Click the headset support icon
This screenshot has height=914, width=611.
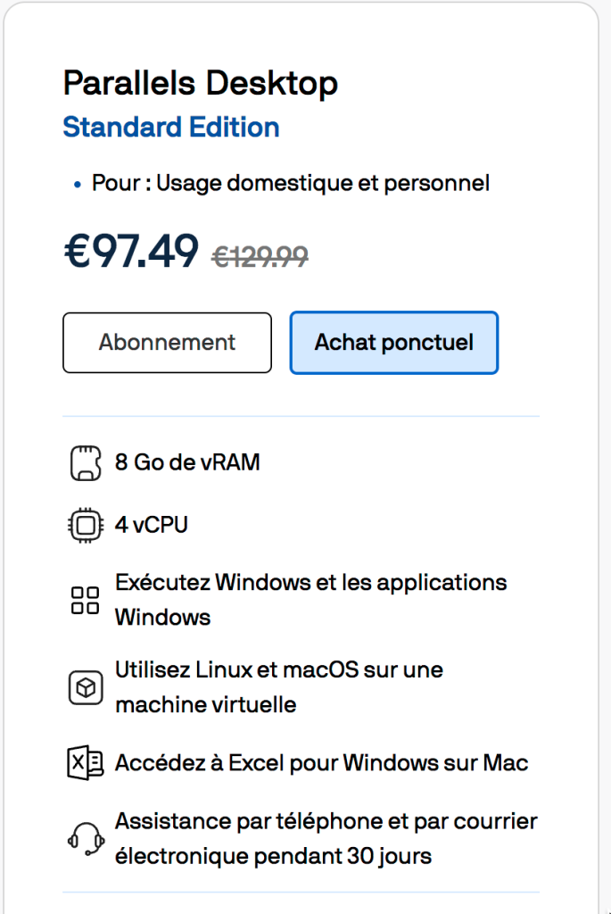[85, 839]
